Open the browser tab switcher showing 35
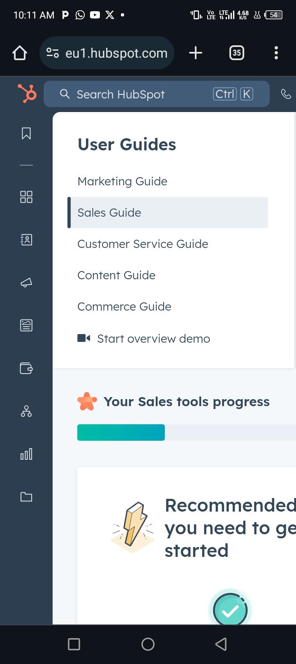Image resolution: width=296 pixels, height=664 pixels. point(236,53)
